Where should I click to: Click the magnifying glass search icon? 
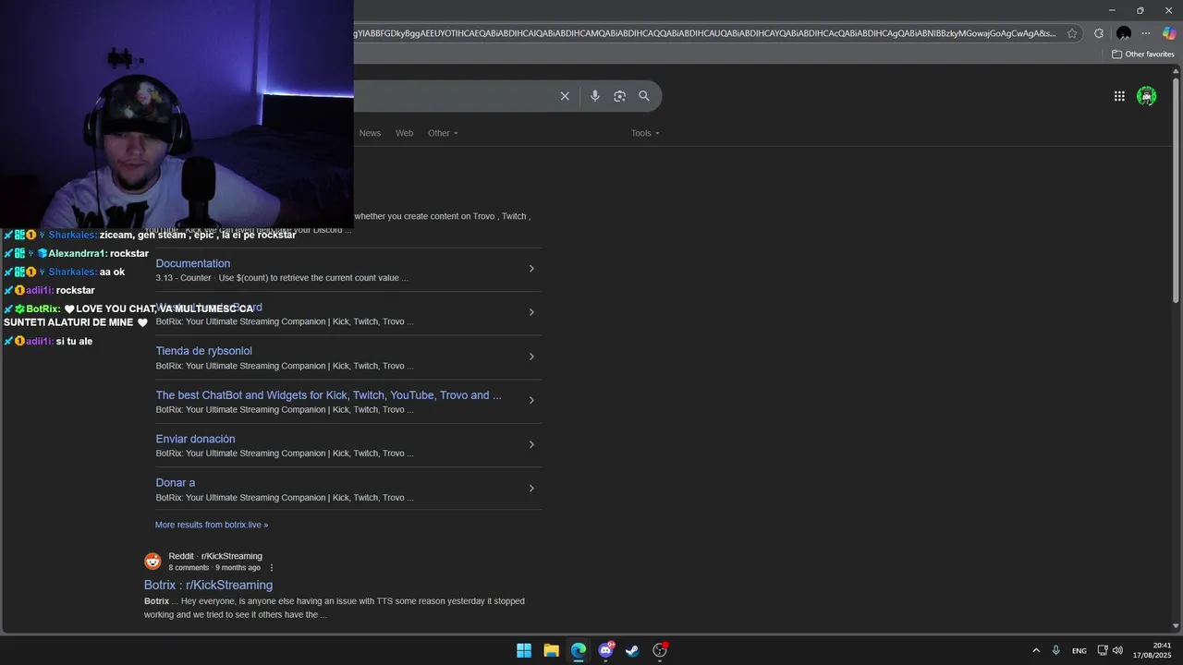click(x=644, y=96)
